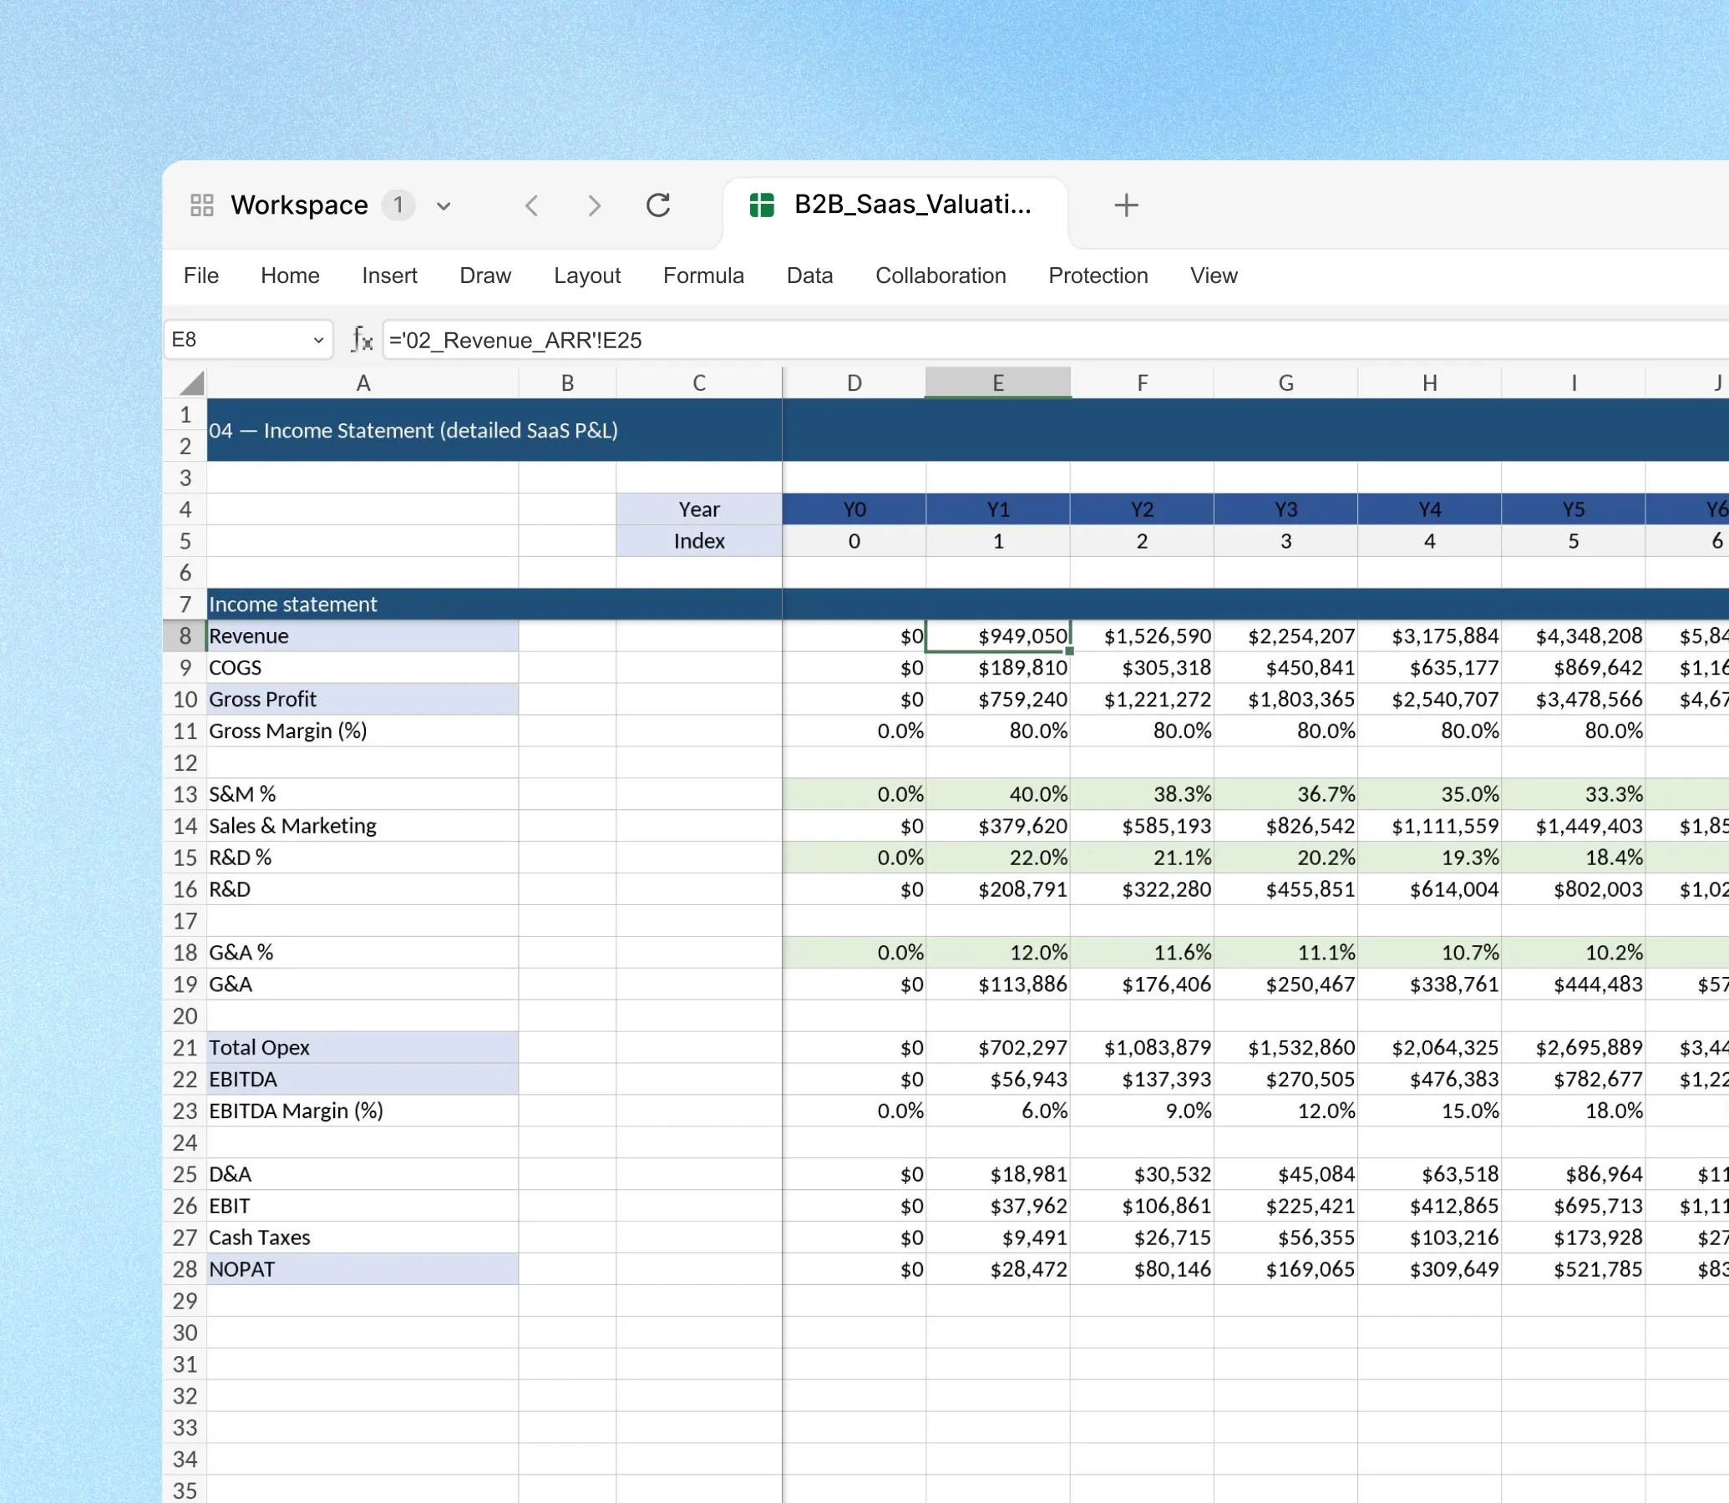
Task: Select the B2B_Saas_Valuati document tab
Action: pyautogui.click(x=913, y=204)
